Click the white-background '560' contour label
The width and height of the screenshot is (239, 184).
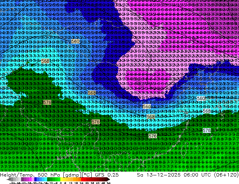pos(201,98)
